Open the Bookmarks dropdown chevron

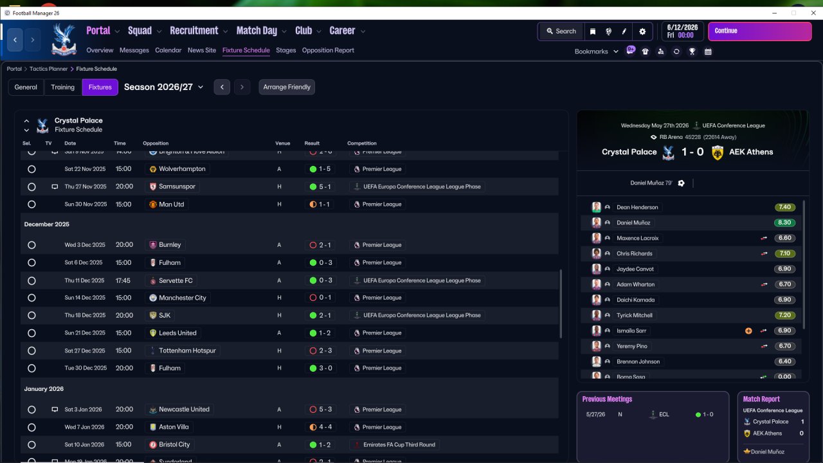[x=615, y=51]
